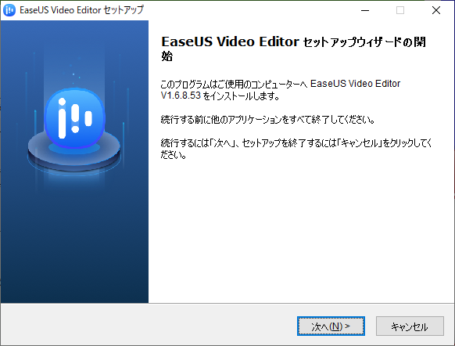Click the EaseUS icon in the title bar
This screenshot has height=346, width=455.
point(9,10)
